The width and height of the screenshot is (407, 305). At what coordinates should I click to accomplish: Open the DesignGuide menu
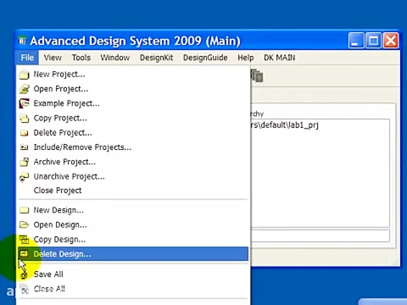coord(205,57)
